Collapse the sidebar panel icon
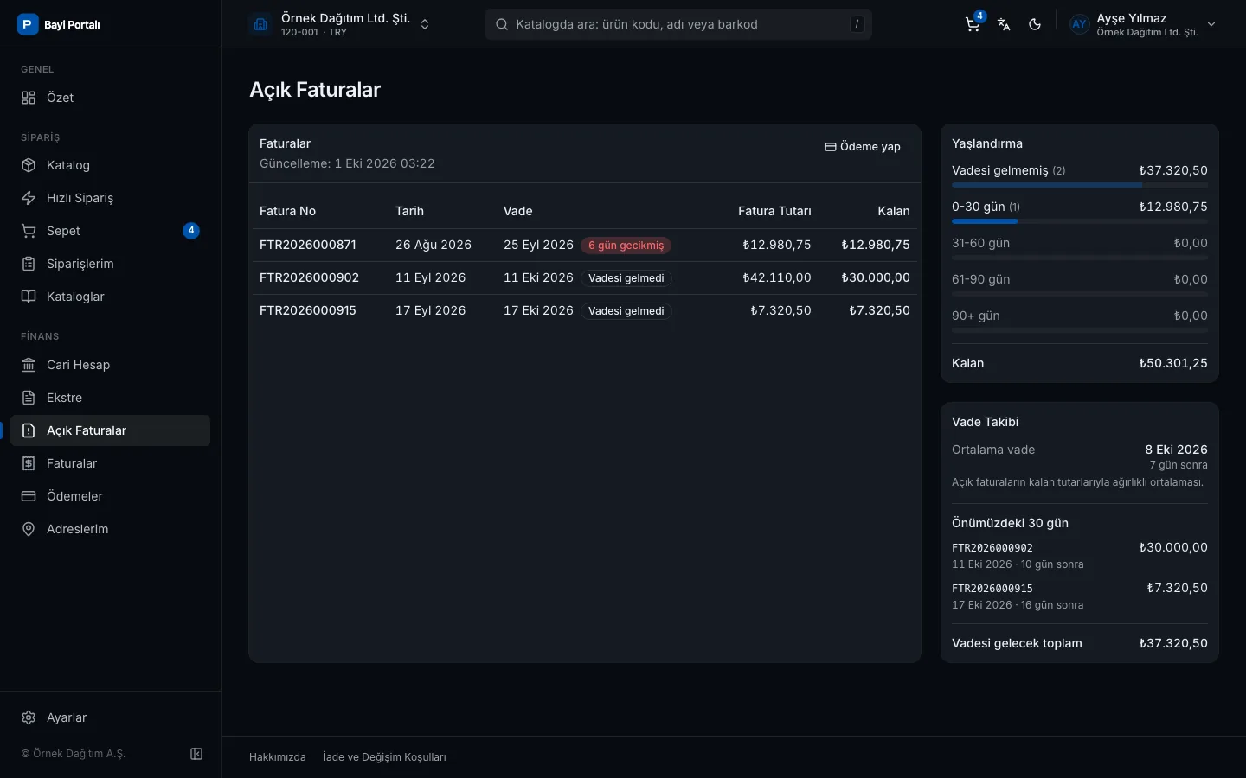 coord(196,754)
